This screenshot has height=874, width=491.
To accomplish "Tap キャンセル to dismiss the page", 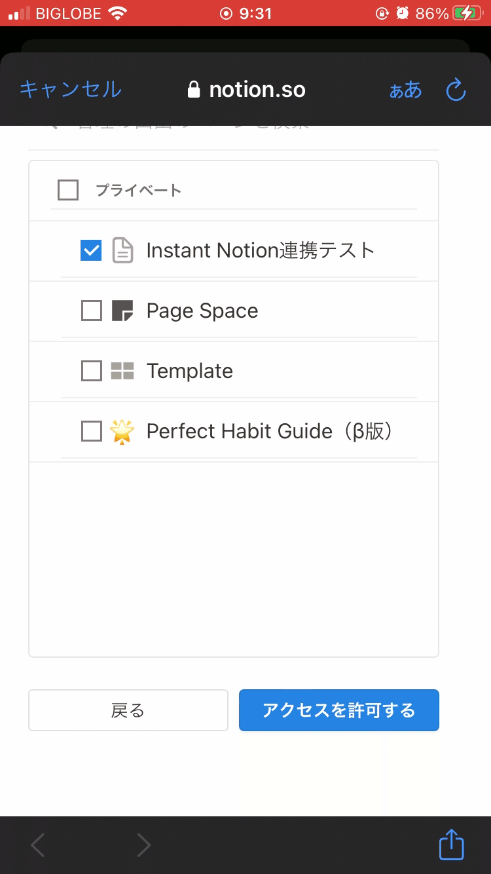I will point(69,90).
